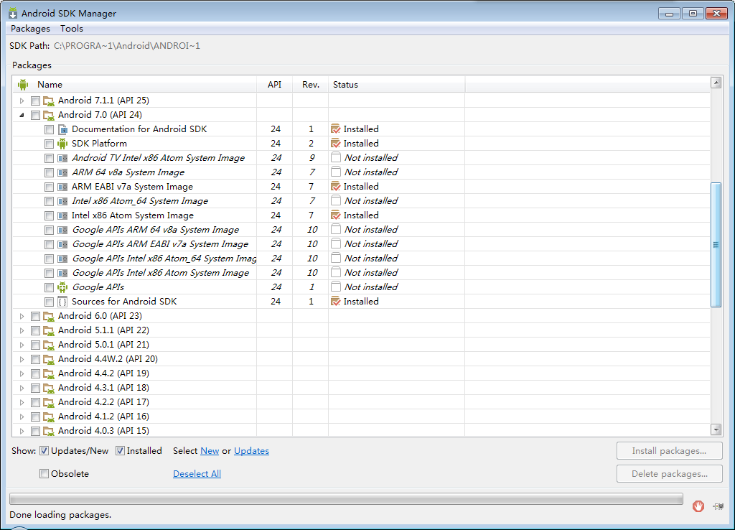Expand the Android 6.0 (API 23) node
This screenshot has height=530, width=735.
[x=22, y=317]
